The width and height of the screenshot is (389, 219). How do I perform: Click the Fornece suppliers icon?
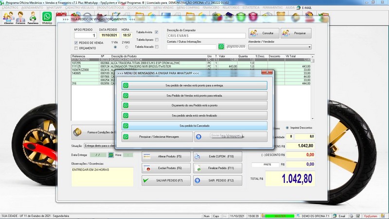click(x=20, y=18)
